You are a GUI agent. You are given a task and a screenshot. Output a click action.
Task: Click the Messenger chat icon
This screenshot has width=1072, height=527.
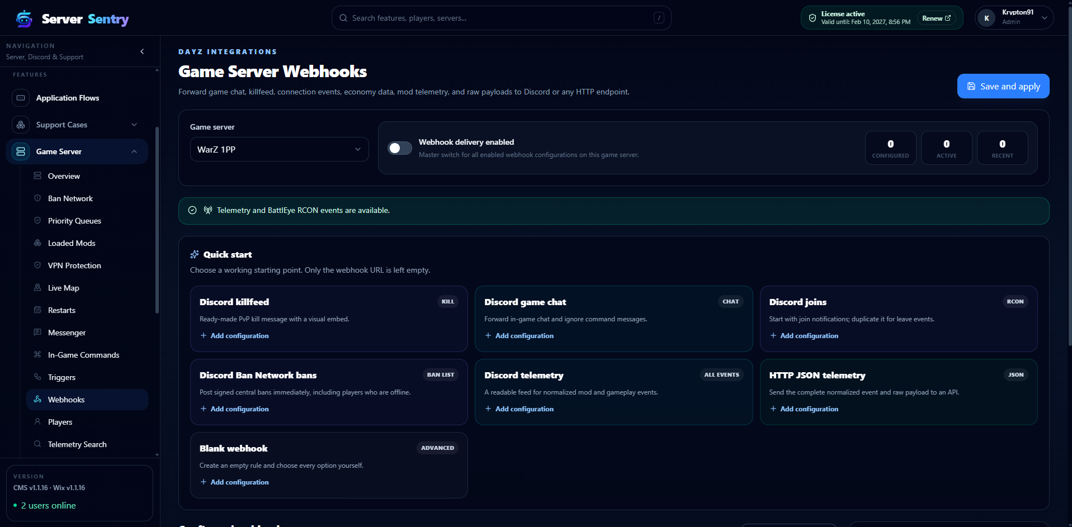click(x=37, y=333)
